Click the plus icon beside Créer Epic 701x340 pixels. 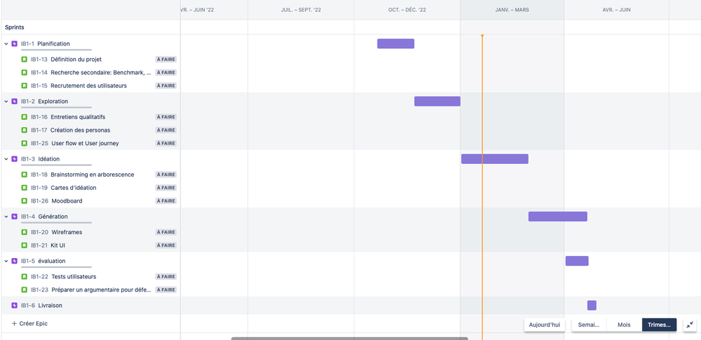14,323
